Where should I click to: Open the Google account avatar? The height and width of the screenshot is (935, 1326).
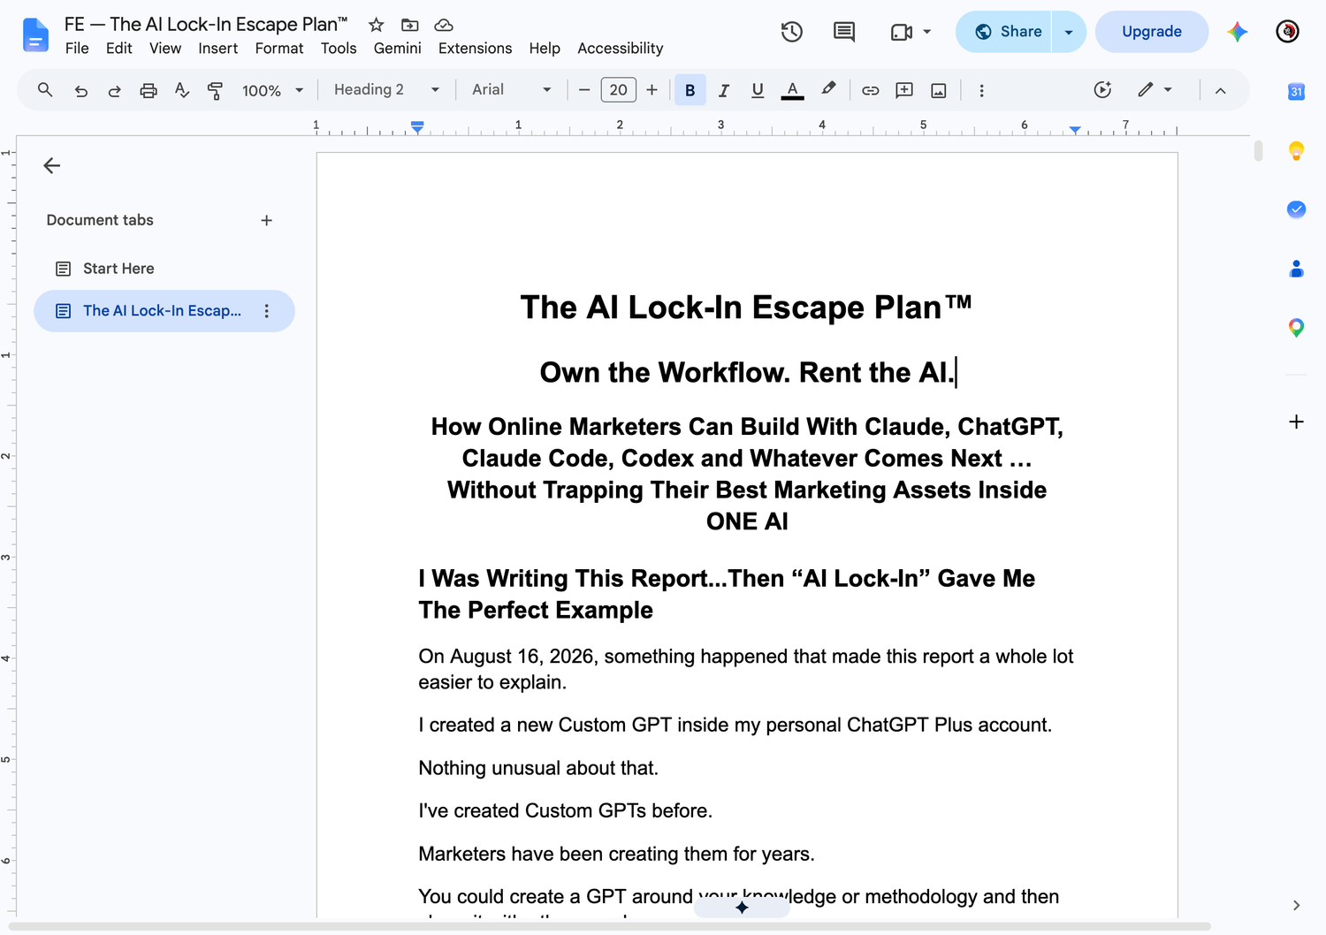click(1288, 32)
